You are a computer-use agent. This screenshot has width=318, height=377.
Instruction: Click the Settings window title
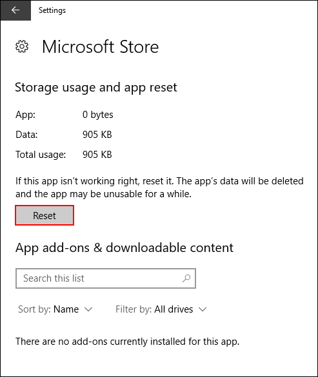pyautogui.click(x=52, y=10)
